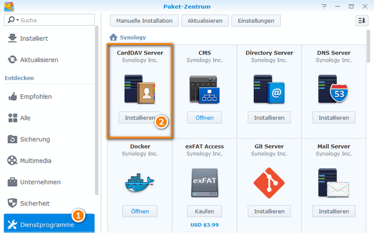Install the DNS Server package
374x233 pixels.
pos(334,117)
